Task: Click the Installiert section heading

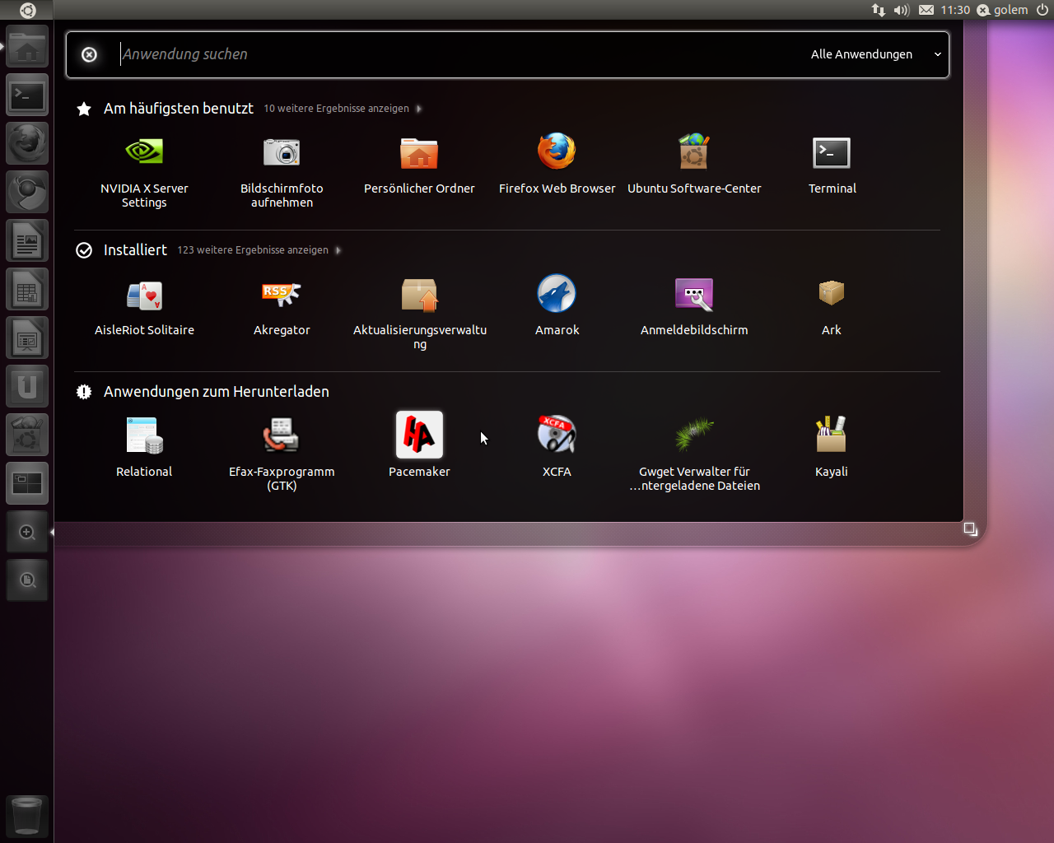Action: pyautogui.click(x=135, y=250)
